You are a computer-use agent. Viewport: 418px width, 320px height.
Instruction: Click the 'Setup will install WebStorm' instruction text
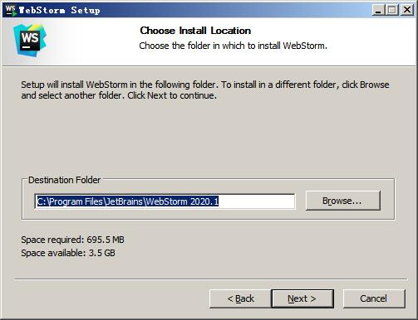205,90
